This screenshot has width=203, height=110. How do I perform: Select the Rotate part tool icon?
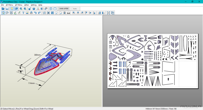[7, 13]
